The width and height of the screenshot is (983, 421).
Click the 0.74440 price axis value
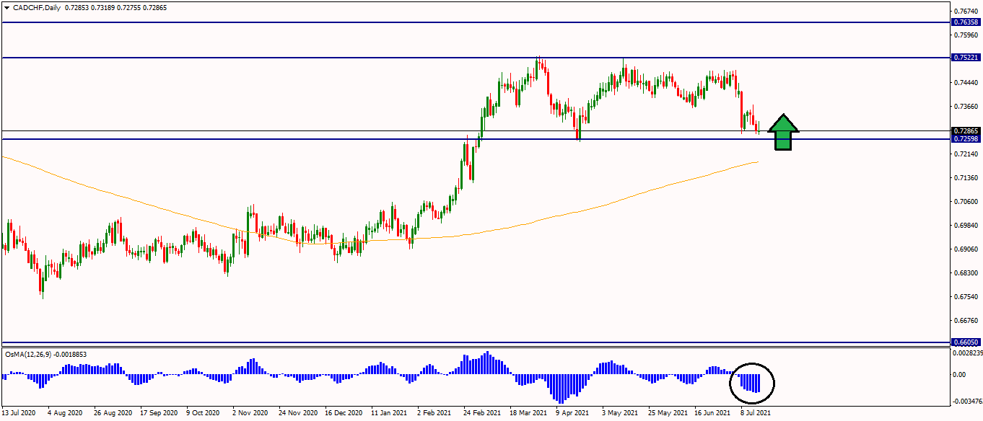966,83
